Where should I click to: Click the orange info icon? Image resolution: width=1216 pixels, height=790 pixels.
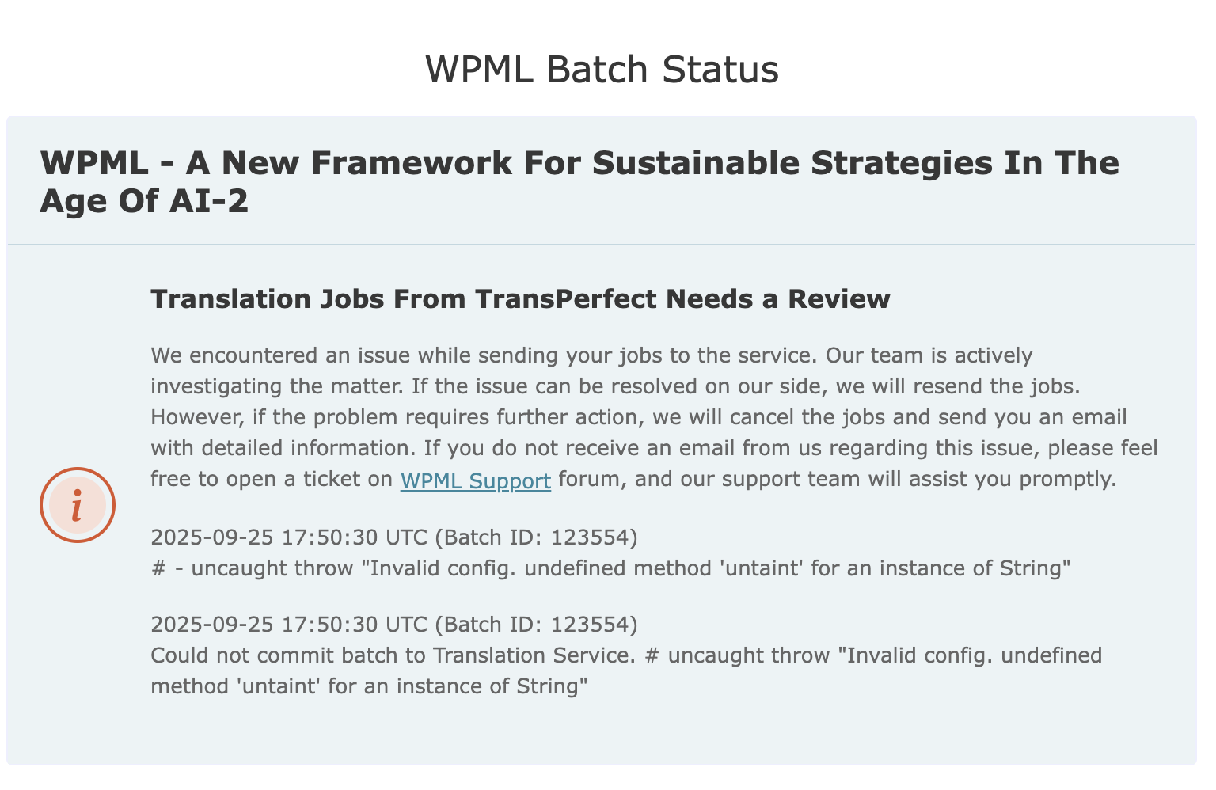[x=78, y=505]
